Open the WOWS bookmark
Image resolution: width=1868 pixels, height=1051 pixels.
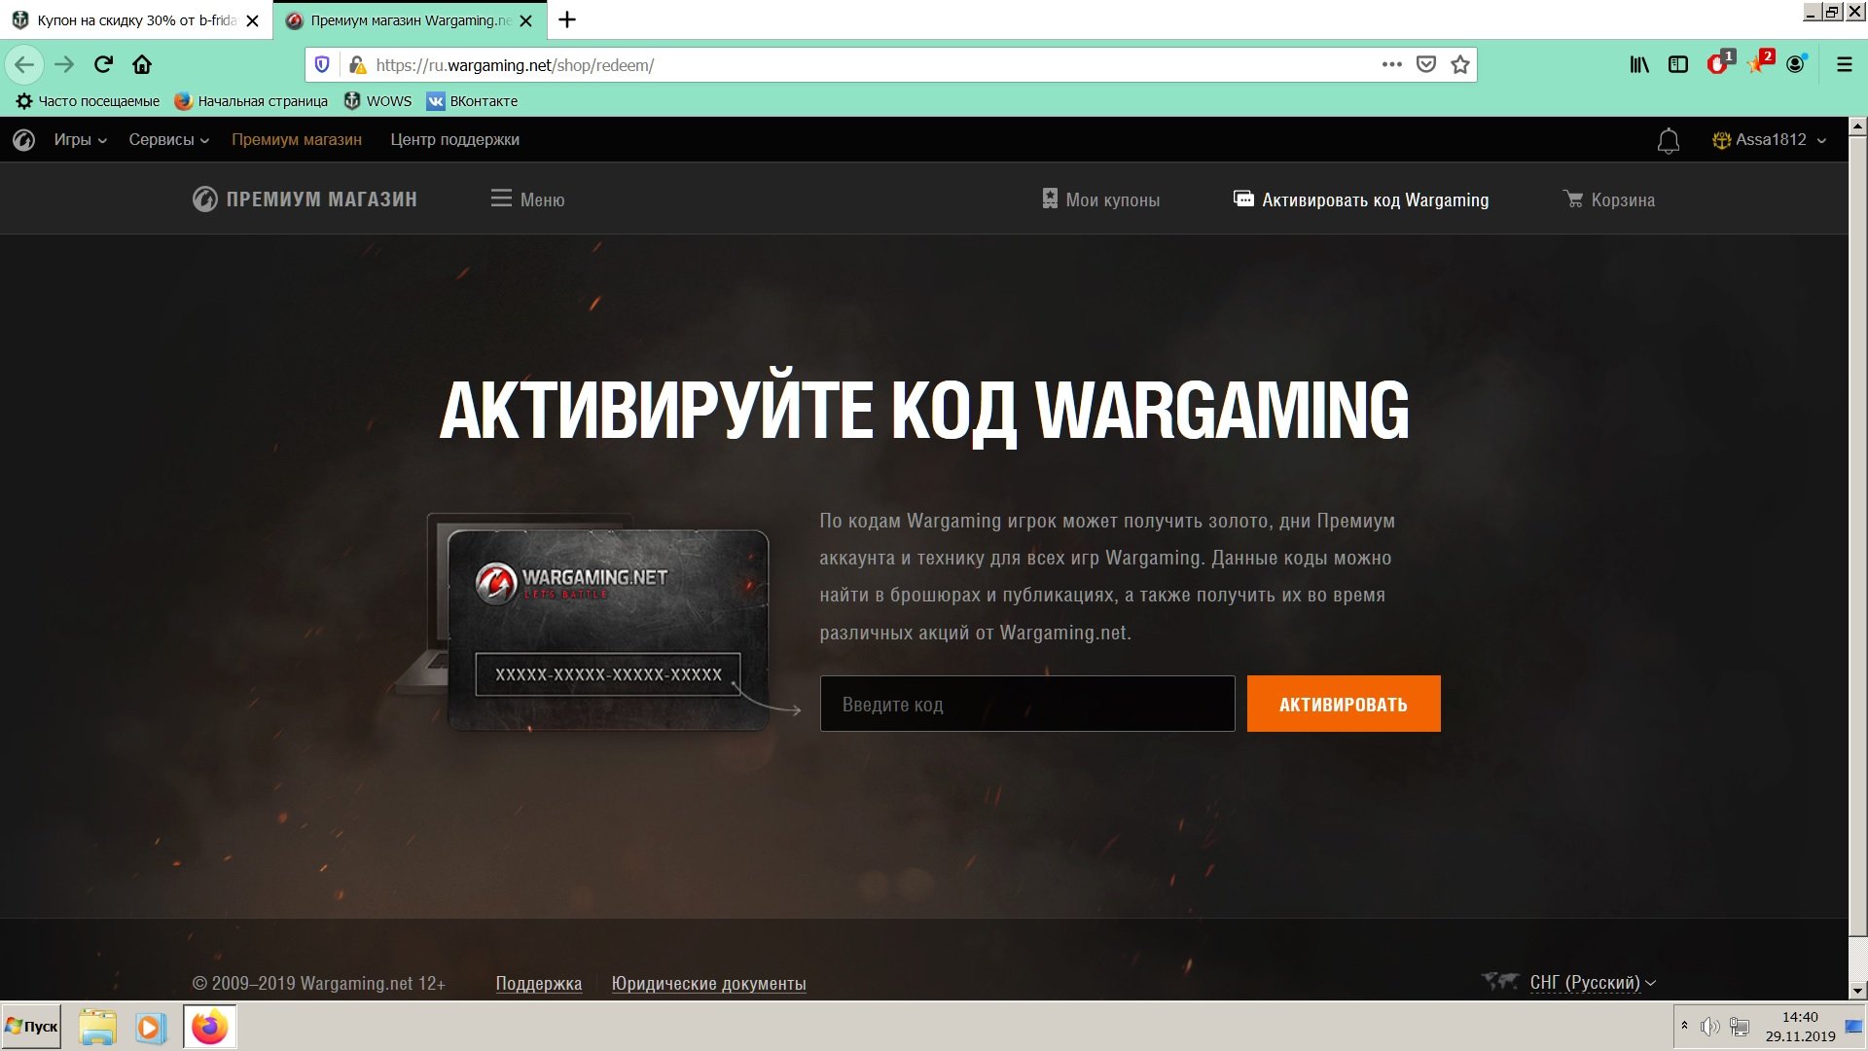tap(377, 101)
